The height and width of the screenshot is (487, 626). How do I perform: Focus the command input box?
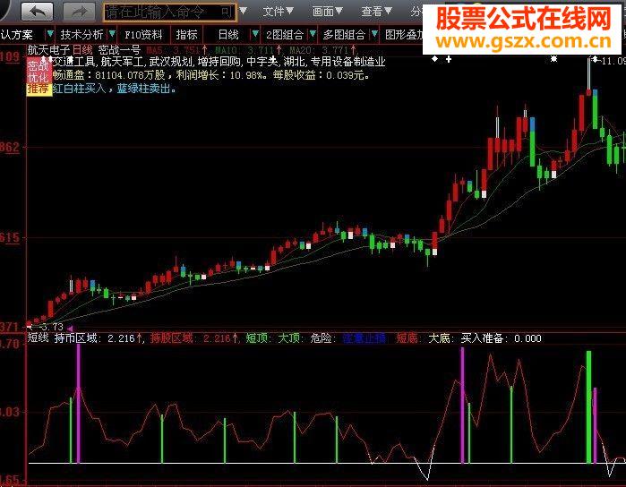(x=169, y=13)
